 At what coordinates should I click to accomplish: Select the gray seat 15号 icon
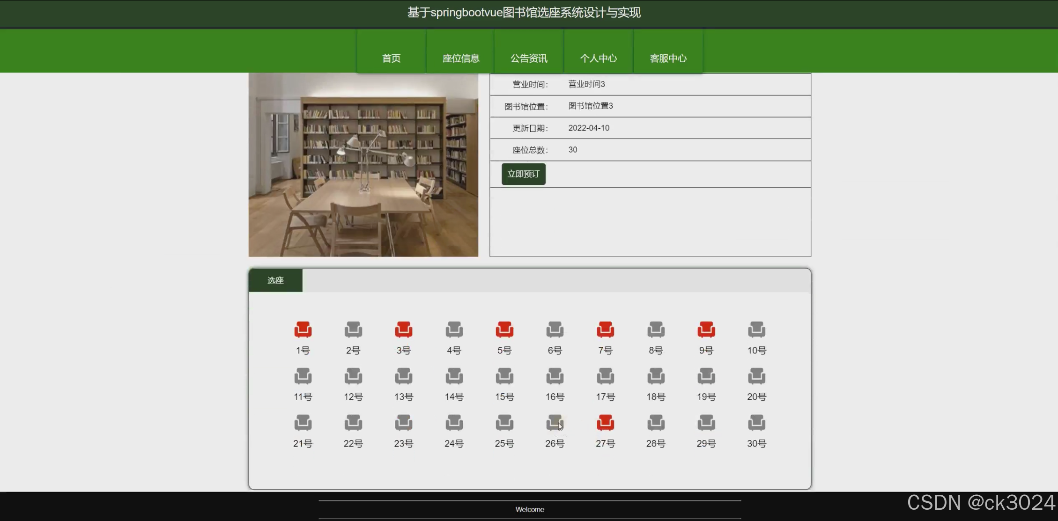(x=504, y=376)
